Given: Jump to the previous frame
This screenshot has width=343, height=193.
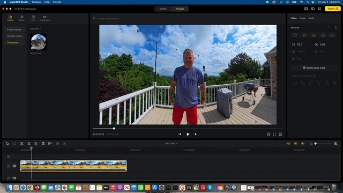Looking at the screenshot, I should pyautogui.click(x=180, y=134).
